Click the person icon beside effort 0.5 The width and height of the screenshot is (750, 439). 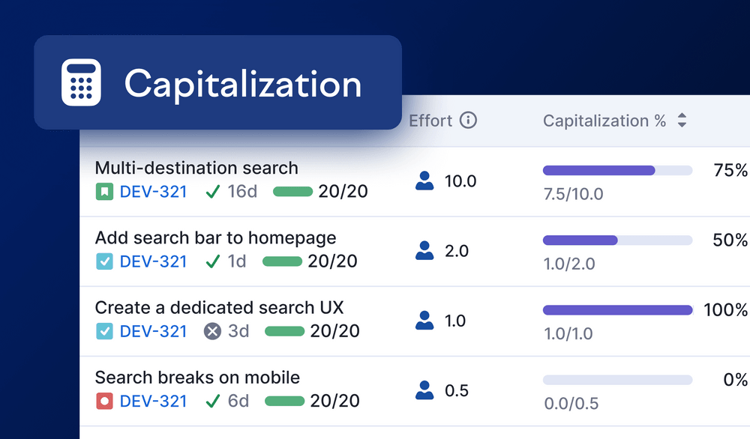tap(424, 390)
